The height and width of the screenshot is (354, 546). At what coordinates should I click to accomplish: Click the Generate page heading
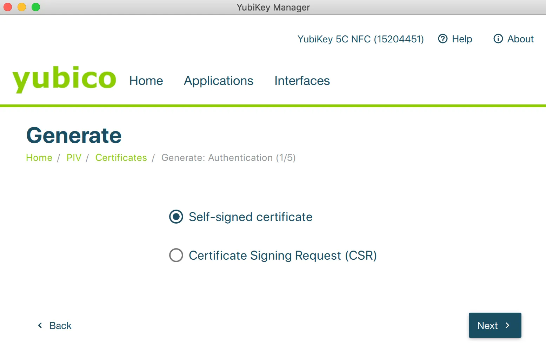tap(74, 135)
